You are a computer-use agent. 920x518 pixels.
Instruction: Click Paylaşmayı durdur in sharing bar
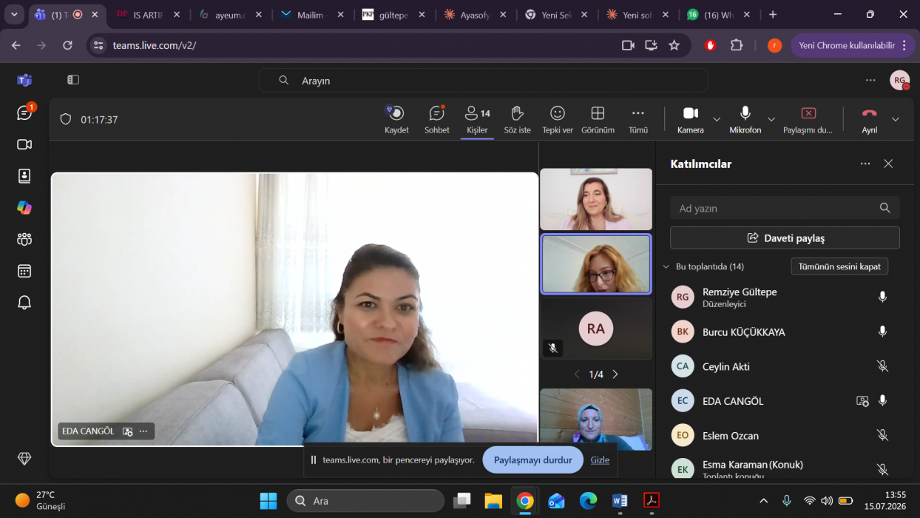coord(533,460)
